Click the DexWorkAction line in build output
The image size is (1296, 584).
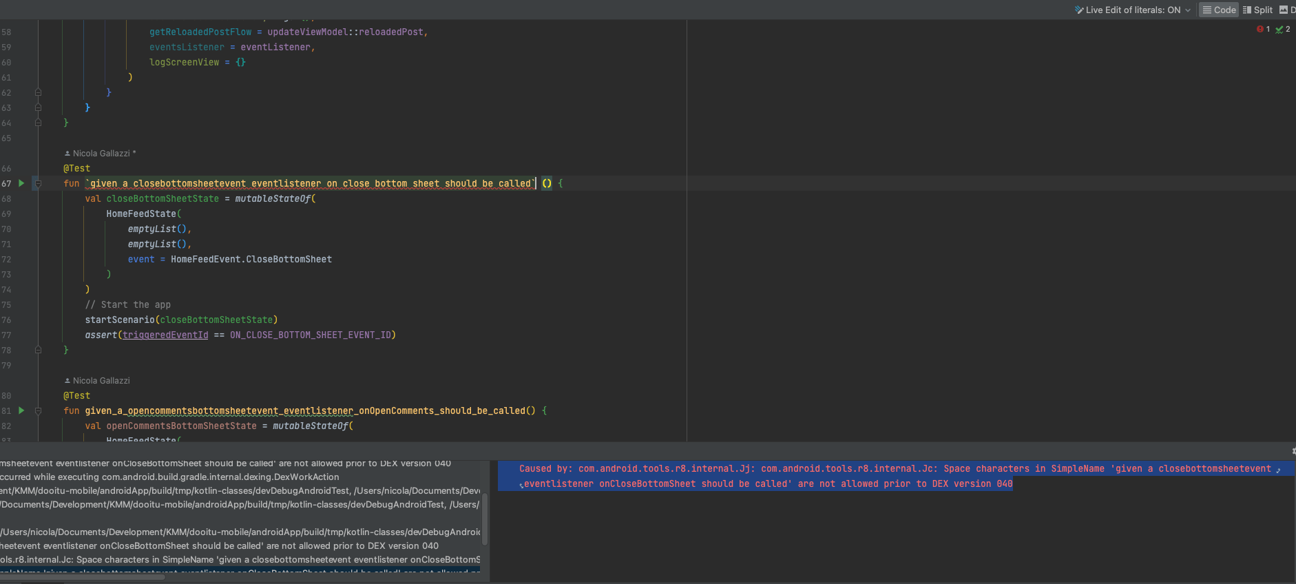tap(170, 477)
